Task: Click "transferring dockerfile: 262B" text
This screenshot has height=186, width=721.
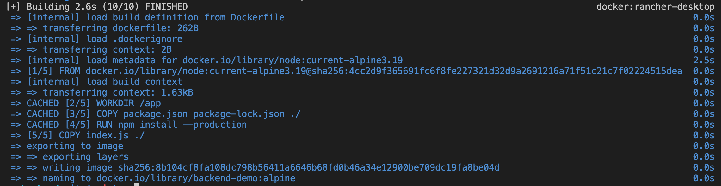Action: [x=120, y=28]
